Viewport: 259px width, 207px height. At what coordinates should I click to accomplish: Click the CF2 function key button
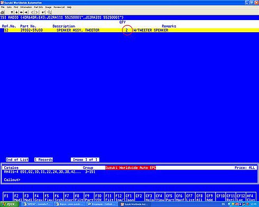tap(140, 197)
